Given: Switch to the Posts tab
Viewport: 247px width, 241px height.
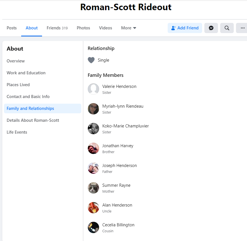Looking at the screenshot, I should tap(12, 28).
